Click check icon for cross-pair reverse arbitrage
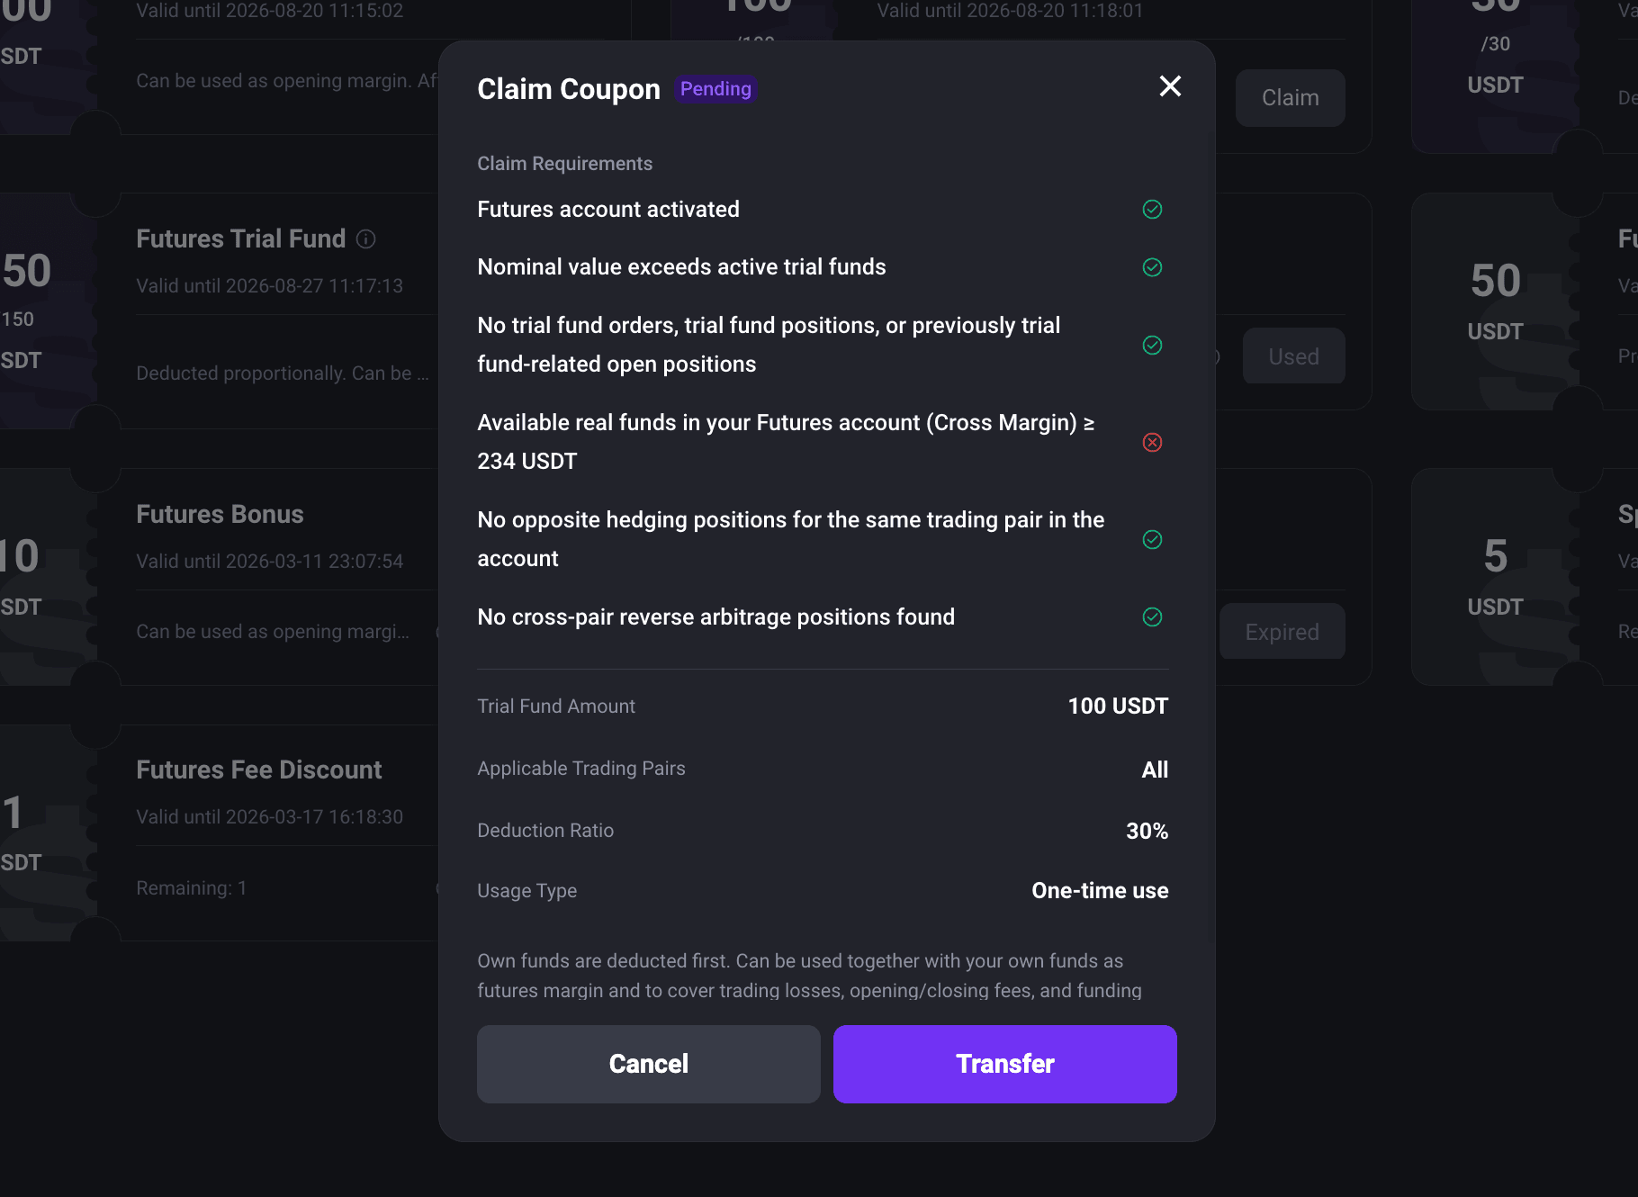The image size is (1638, 1197). click(1152, 616)
